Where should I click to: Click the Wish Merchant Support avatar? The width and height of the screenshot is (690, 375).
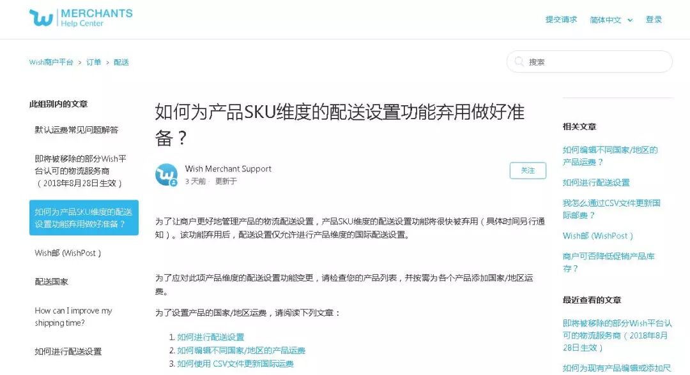pyautogui.click(x=166, y=175)
